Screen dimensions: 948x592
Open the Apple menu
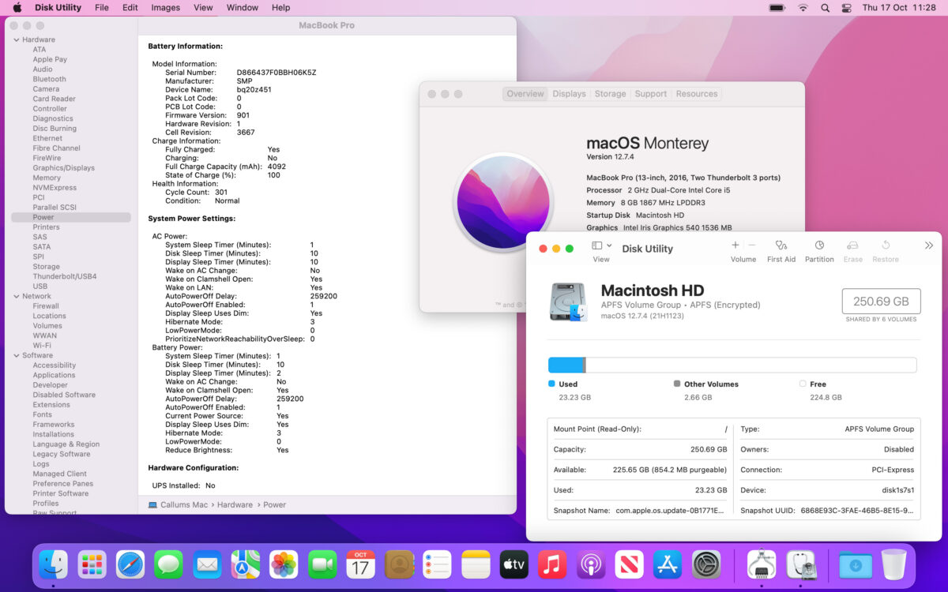17,7
